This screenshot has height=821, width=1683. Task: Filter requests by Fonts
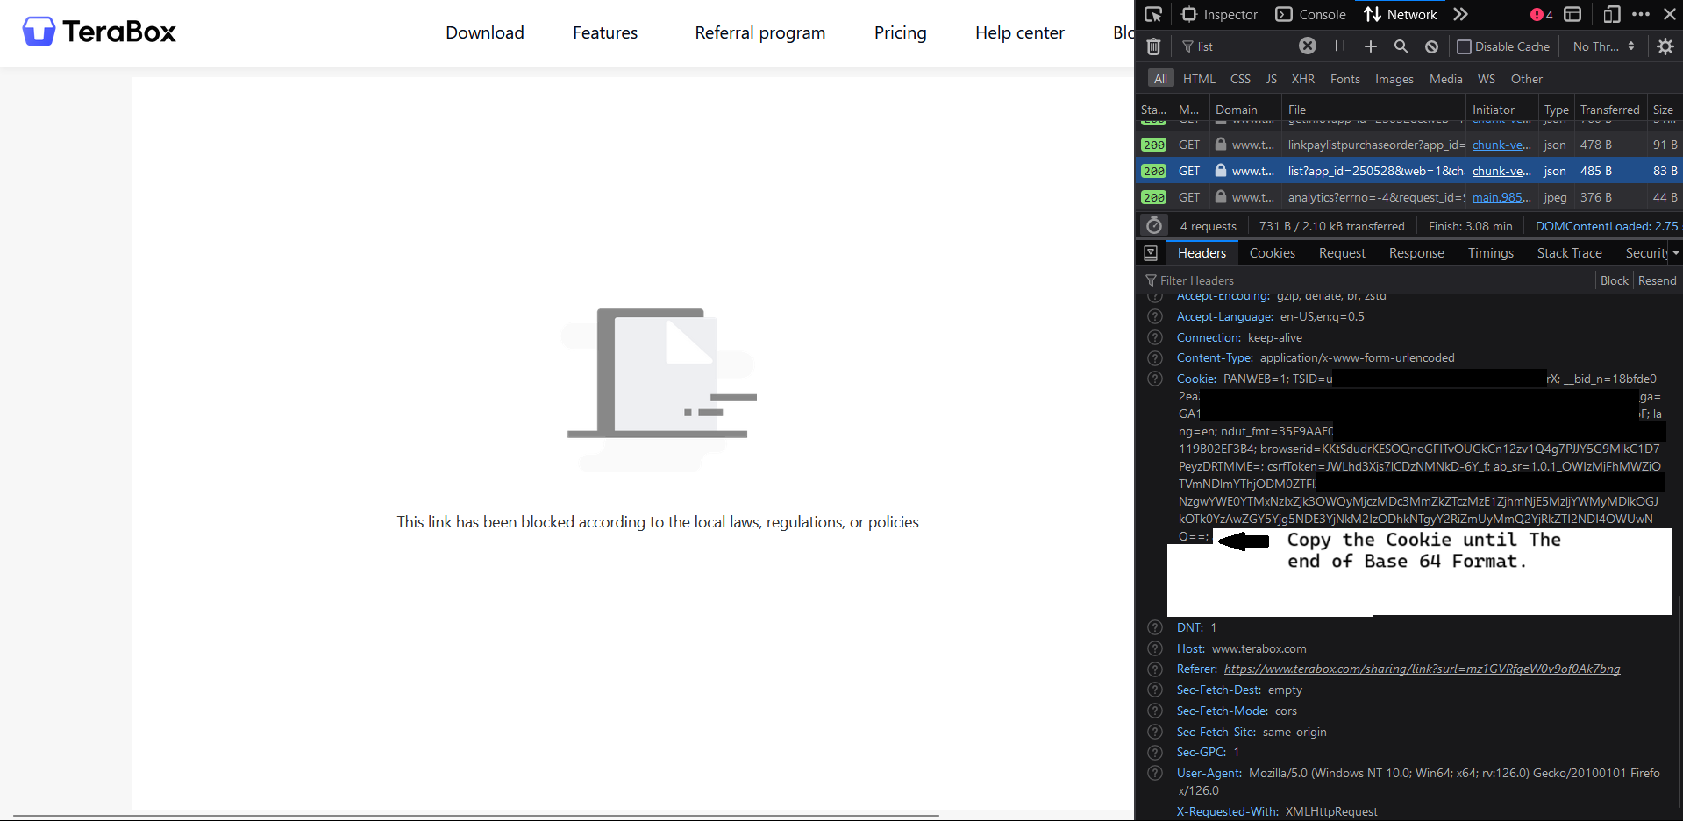point(1344,79)
